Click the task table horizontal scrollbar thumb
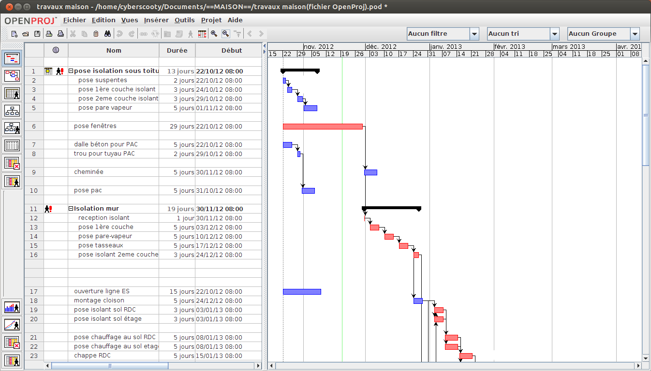 tap(109, 366)
